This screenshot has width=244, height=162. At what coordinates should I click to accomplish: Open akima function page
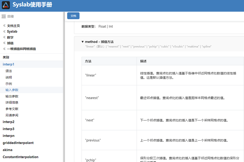click(x=7, y=150)
